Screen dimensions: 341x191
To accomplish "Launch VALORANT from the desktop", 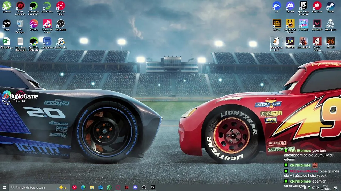I will click(317, 25).
